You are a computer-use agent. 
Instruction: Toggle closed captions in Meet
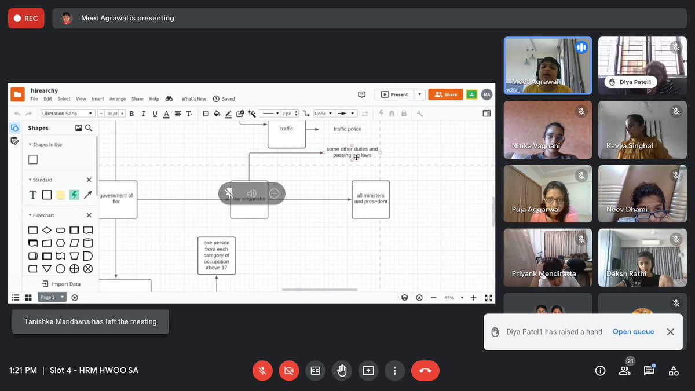(316, 371)
